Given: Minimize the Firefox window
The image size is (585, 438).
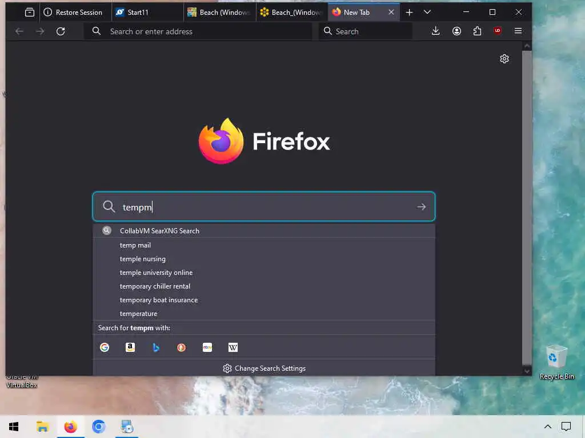Looking at the screenshot, I should pyautogui.click(x=466, y=12).
